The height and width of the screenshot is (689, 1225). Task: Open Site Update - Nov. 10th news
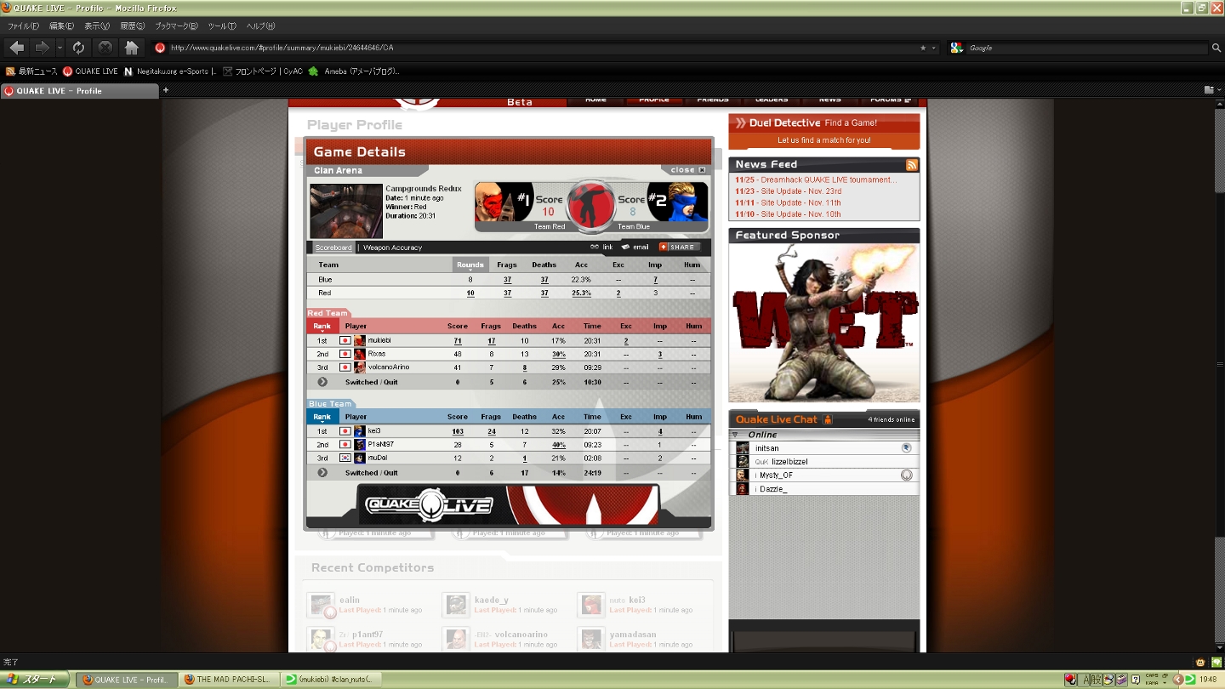click(x=788, y=214)
